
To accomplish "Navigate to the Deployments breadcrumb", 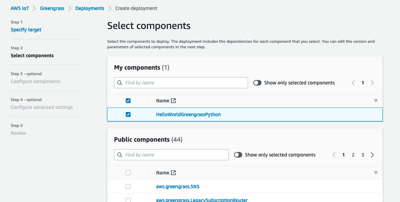I will pos(90,8).
